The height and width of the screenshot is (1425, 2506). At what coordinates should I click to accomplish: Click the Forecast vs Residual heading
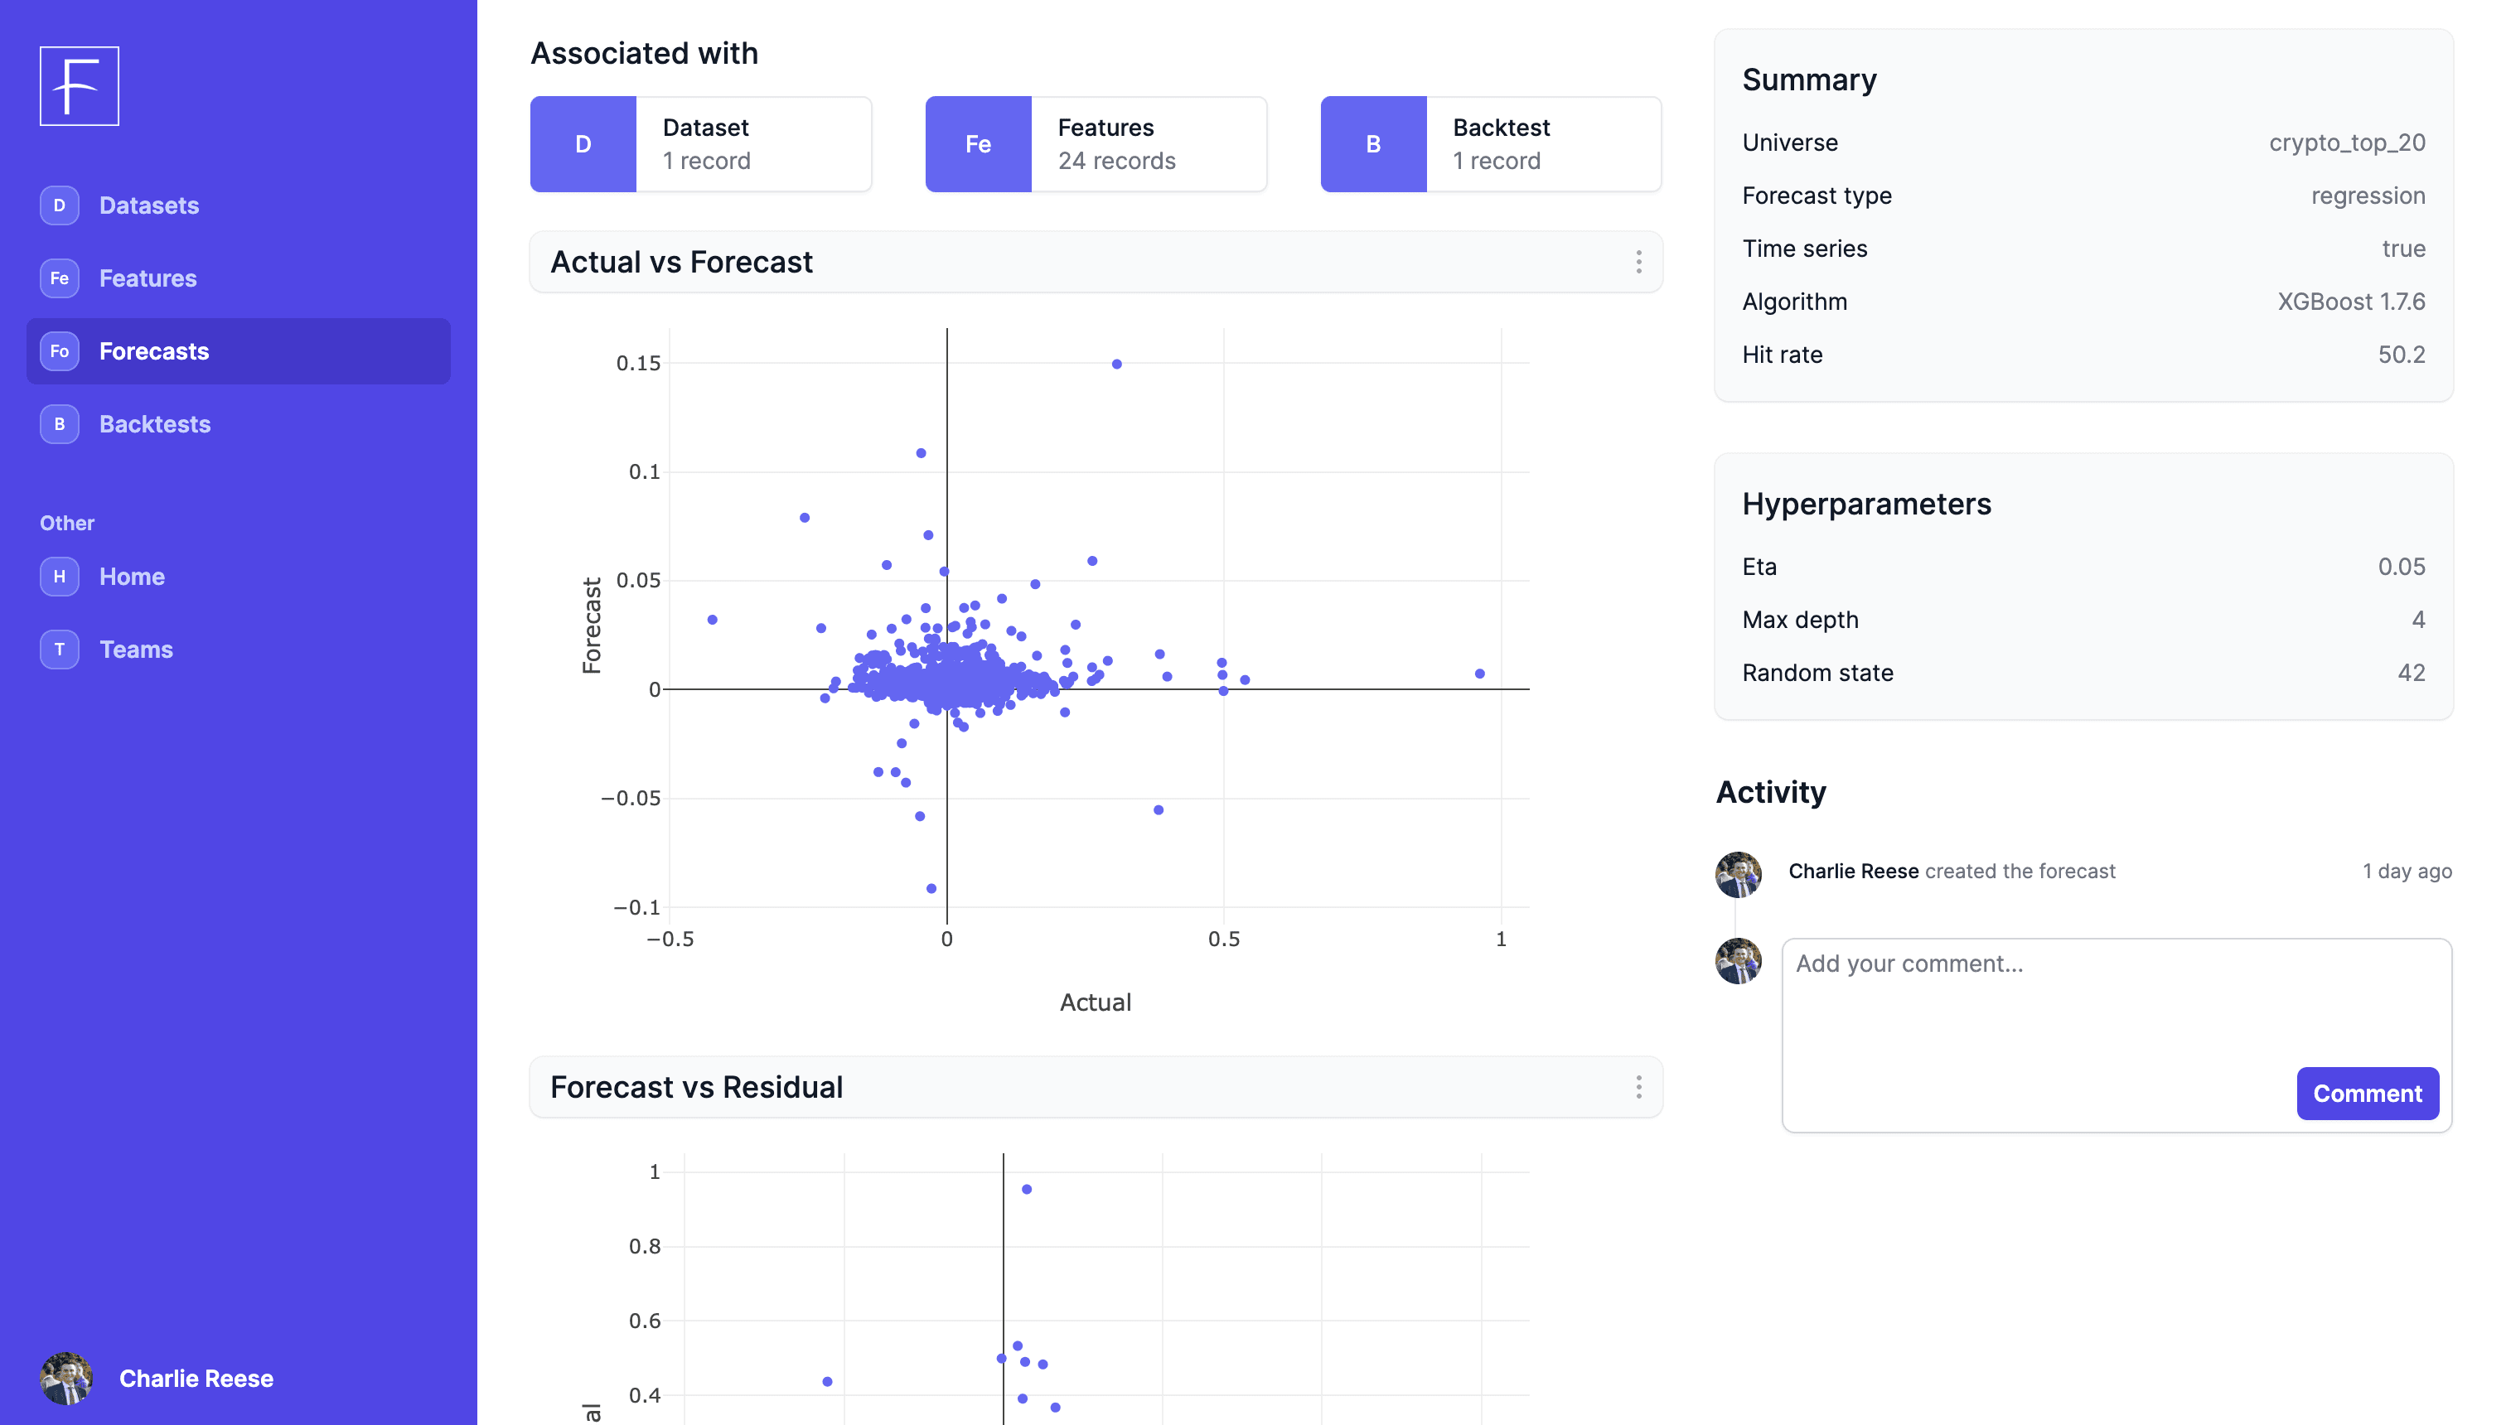(696, 1086)
